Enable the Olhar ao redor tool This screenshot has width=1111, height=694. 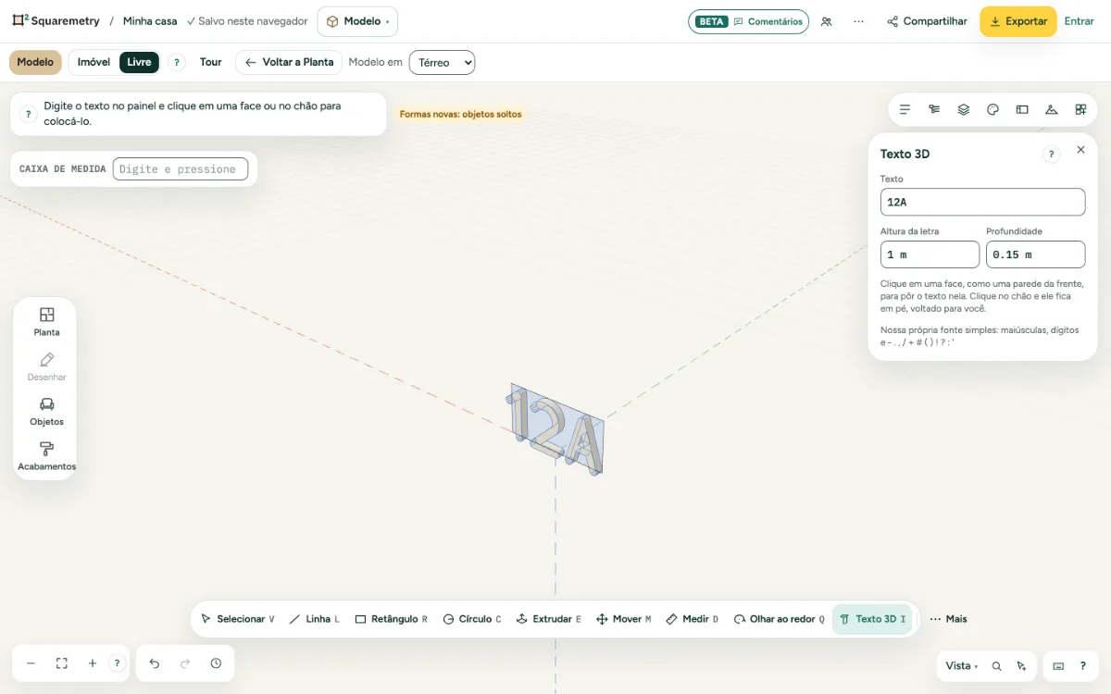coord(779,619)
